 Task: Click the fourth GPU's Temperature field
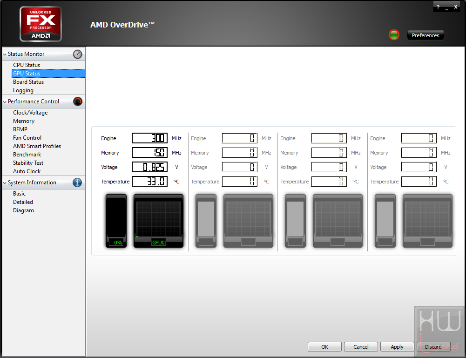pos(419,182)
